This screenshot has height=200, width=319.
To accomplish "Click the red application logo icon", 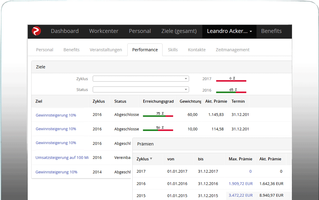I will click(36, 31).
